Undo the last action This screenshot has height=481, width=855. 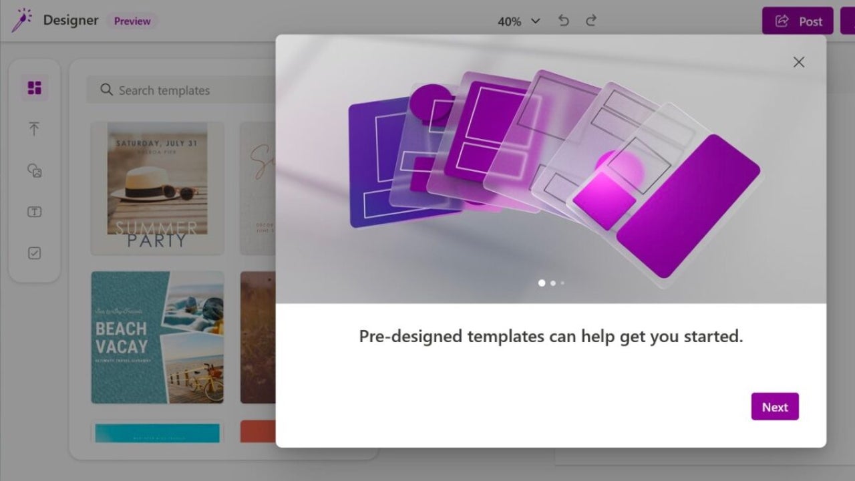pos(563,21)
